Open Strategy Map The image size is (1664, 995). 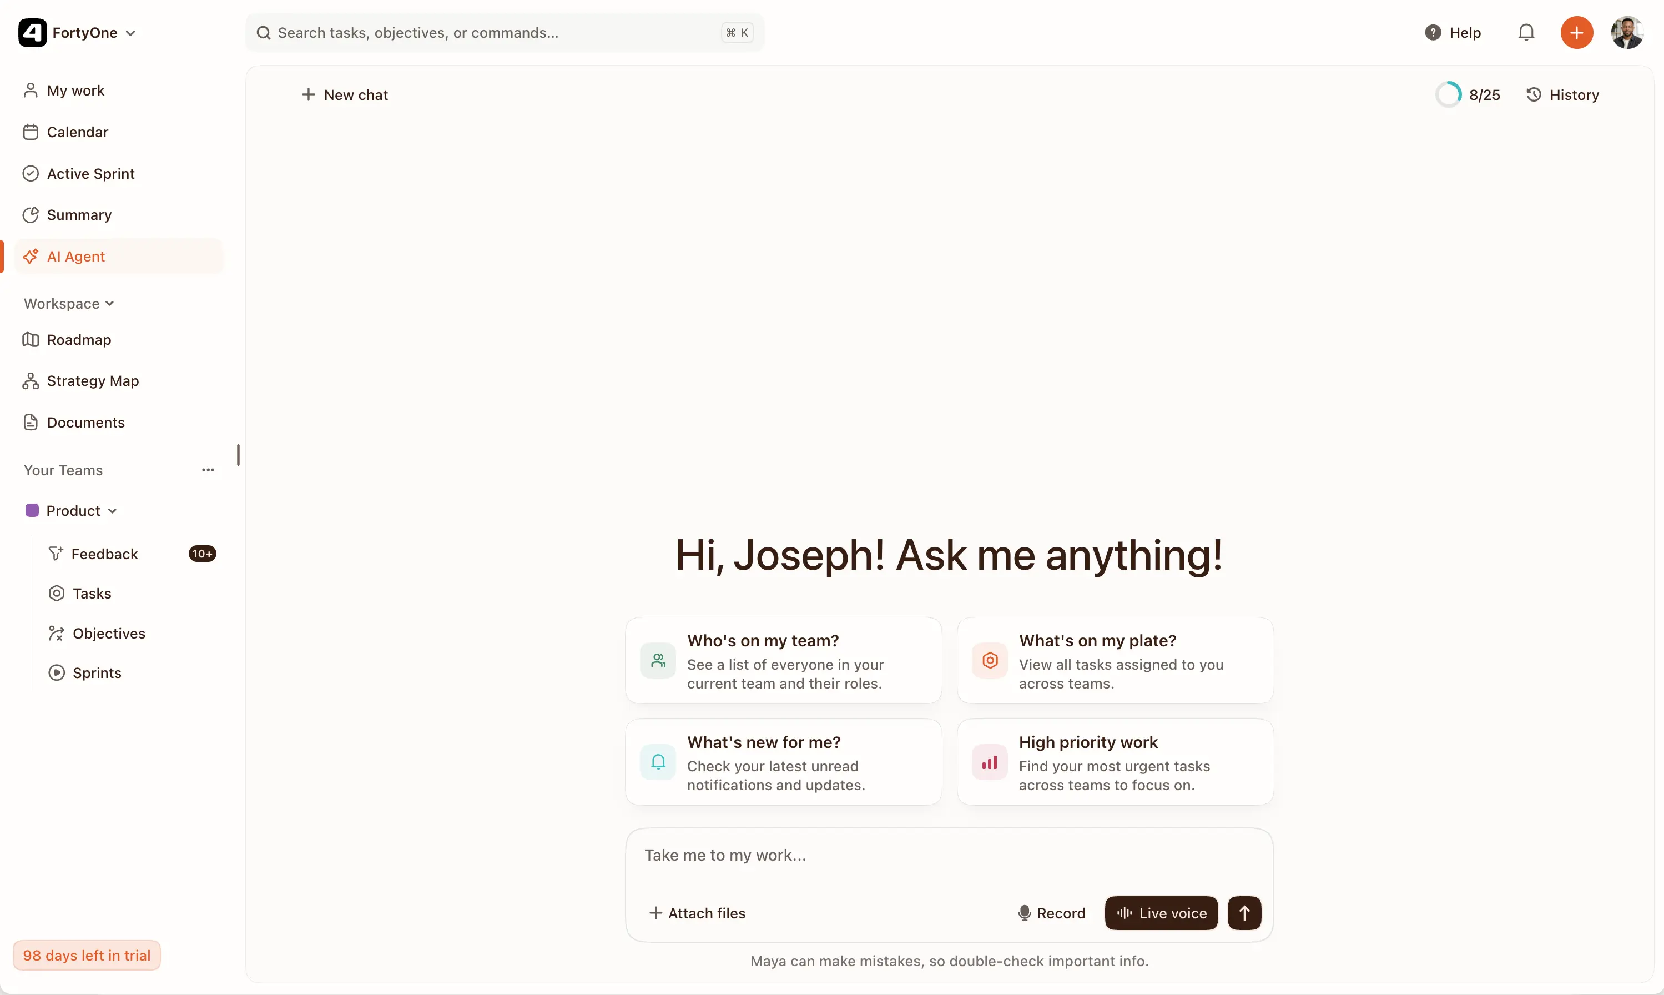click(x=119, y=381)
